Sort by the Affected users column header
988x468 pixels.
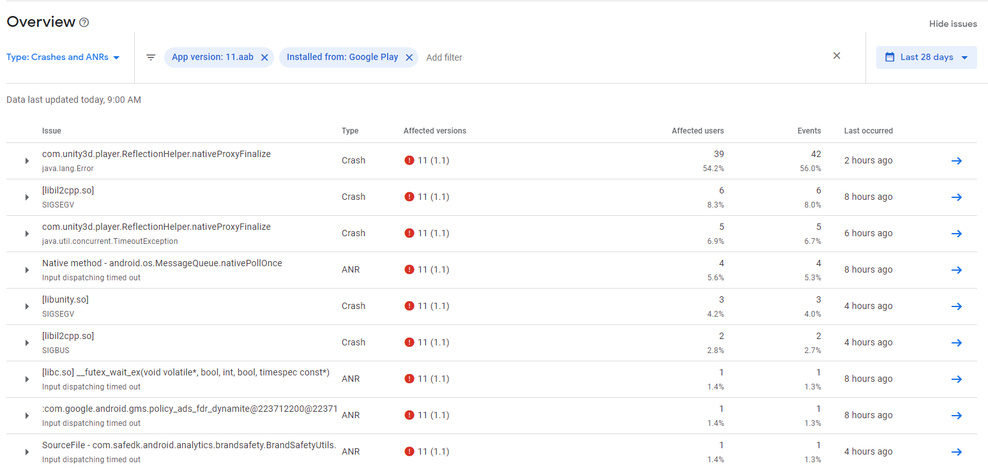(697, 131)
